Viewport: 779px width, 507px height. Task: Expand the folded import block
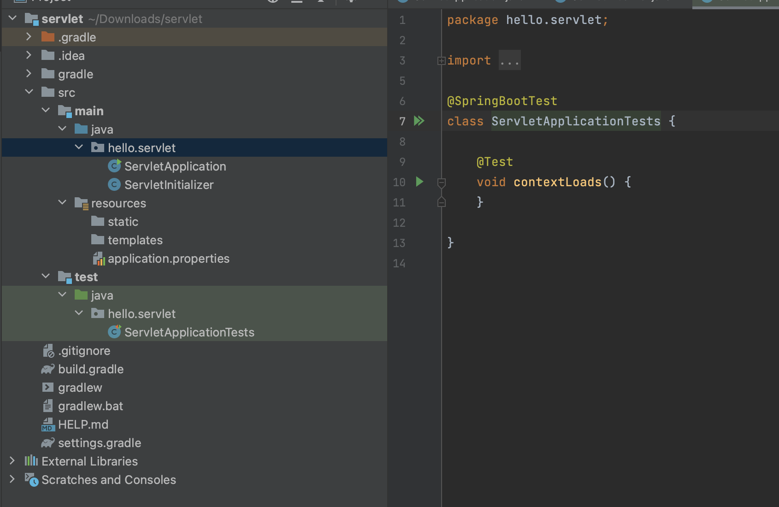tap(441, 60)
